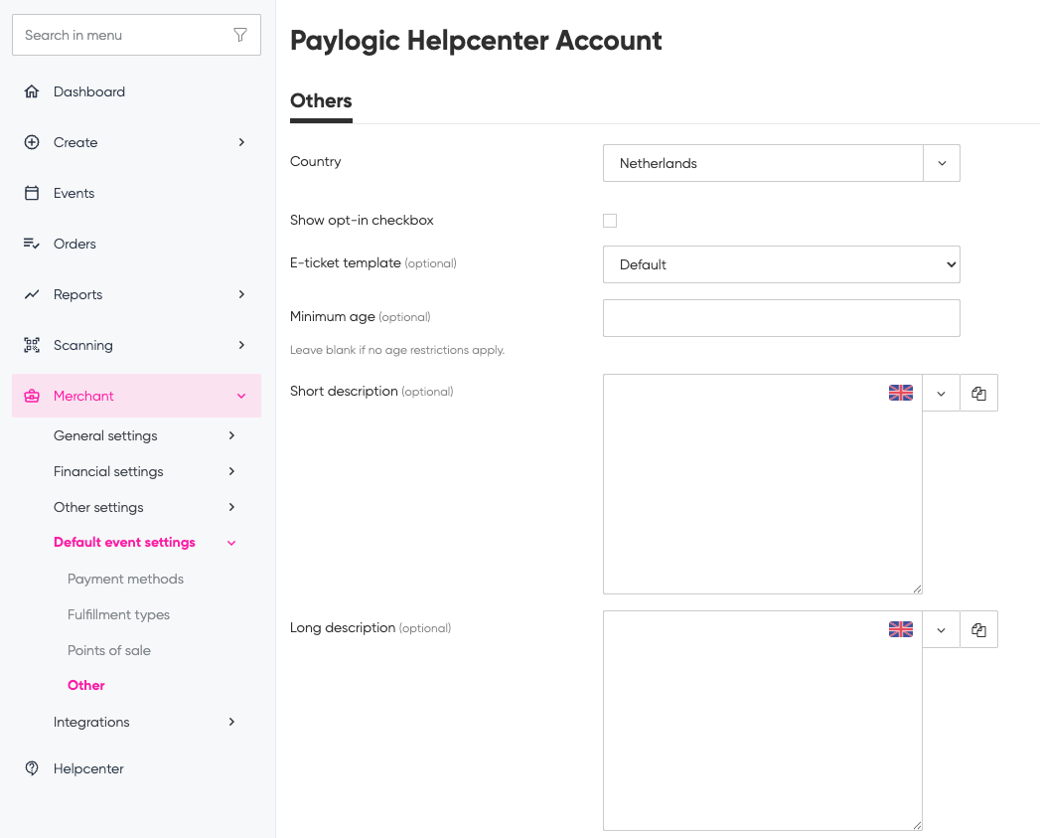The height and width of the screenshot is (838, 1040).
Task: Expand the Financial settings submenu
Action: [x=231, y=471]
